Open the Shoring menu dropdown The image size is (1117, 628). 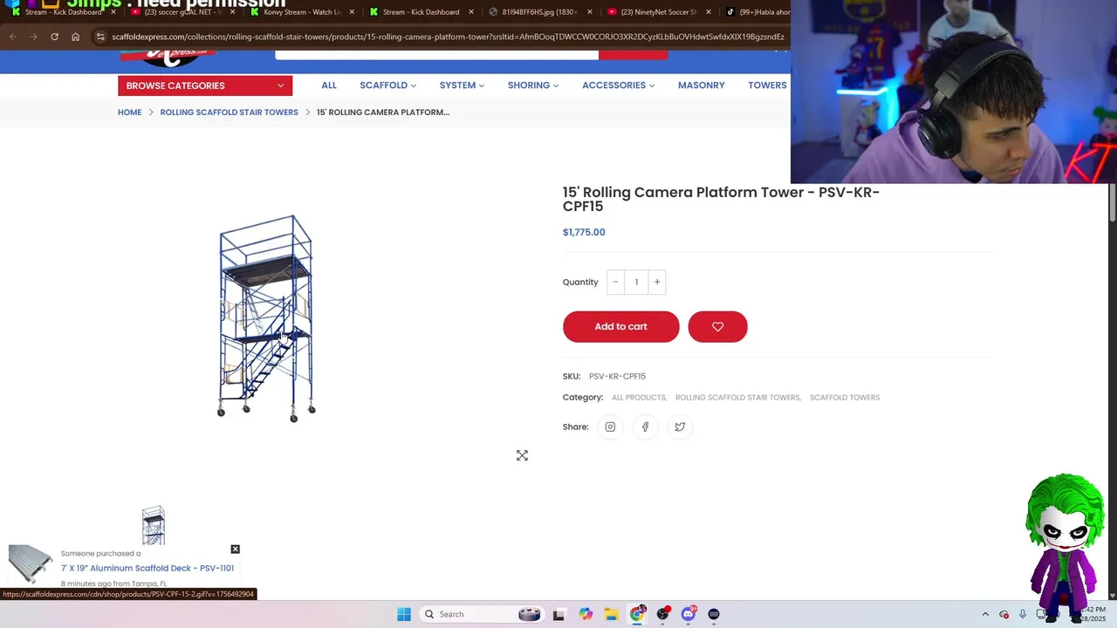point(533,85)
